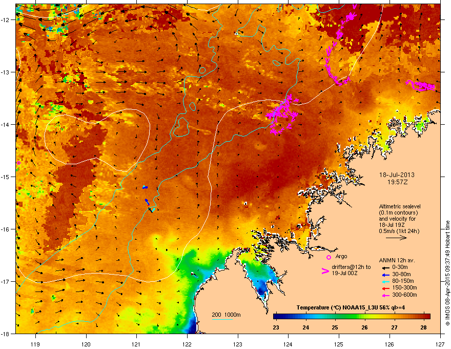
Task: Click the '19-Jul 00Z' legend text
Action: click(x=344, y=273)
